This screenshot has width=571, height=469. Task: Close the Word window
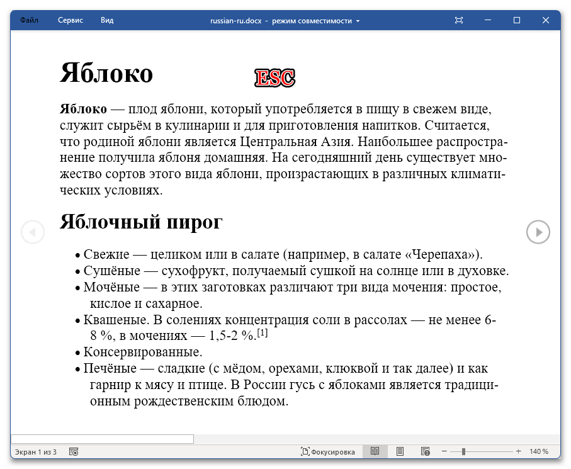[546, 20]
